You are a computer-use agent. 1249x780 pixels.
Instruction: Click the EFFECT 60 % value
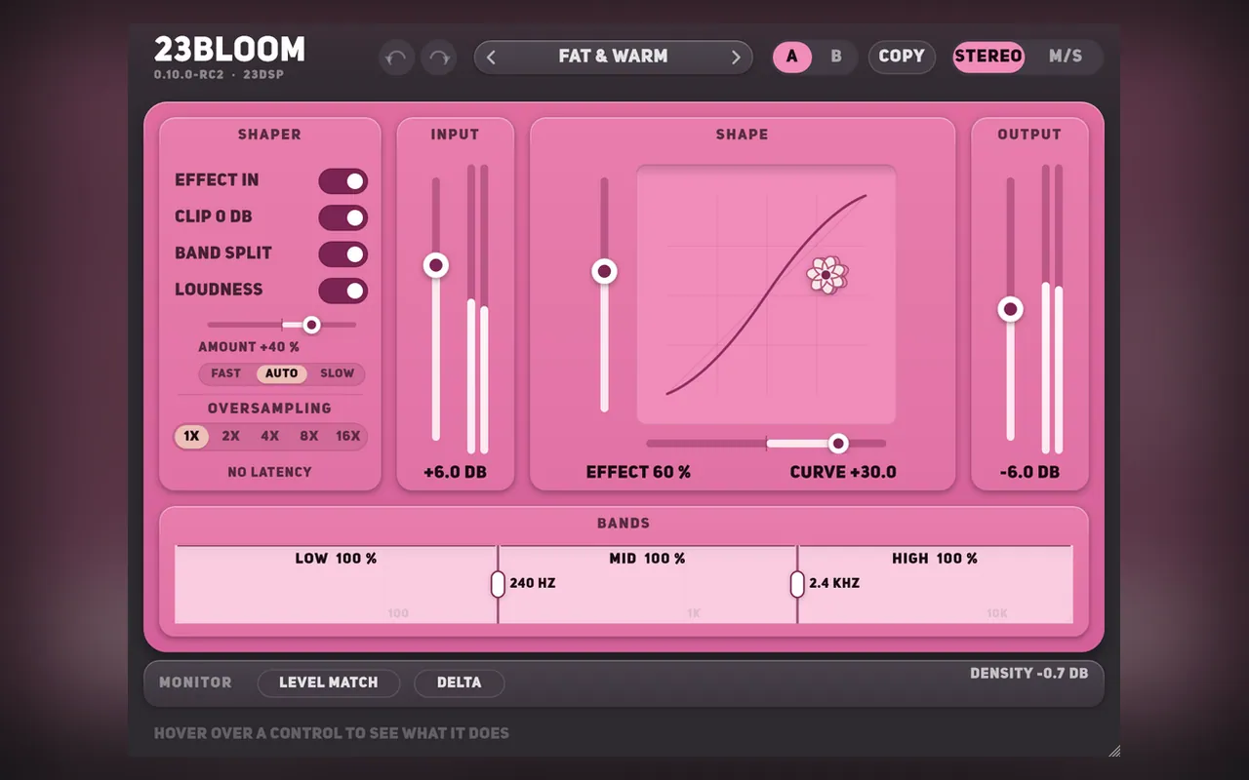click(638, 473)
